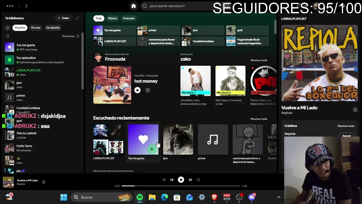Click the hot money album cover

tap(112, 85)
